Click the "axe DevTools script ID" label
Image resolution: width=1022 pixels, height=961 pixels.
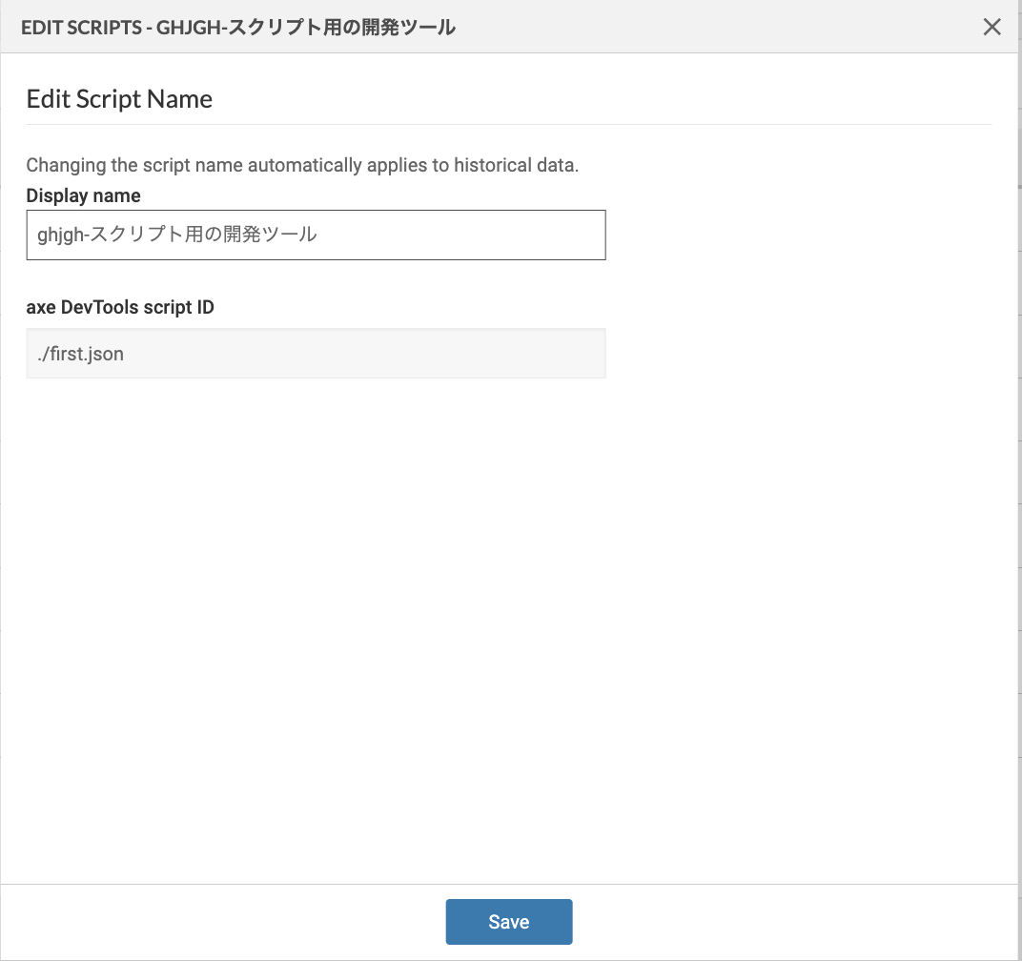pyautogui.click(x=120, y=308)
